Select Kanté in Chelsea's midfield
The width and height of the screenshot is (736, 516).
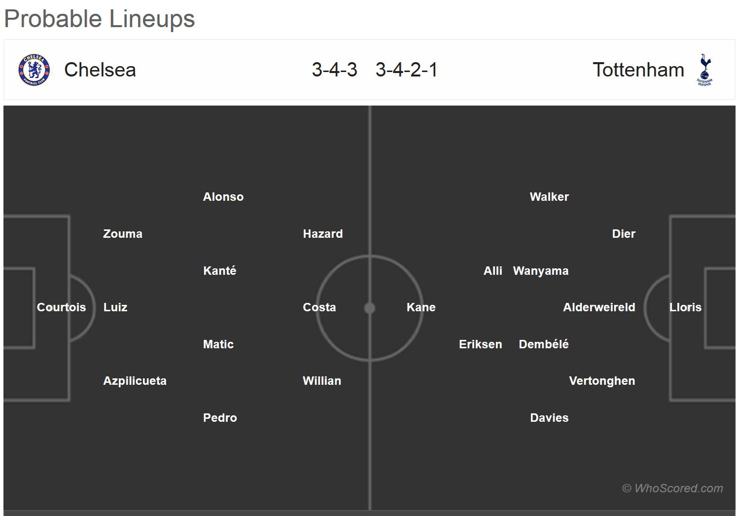[x=220, y=271]
